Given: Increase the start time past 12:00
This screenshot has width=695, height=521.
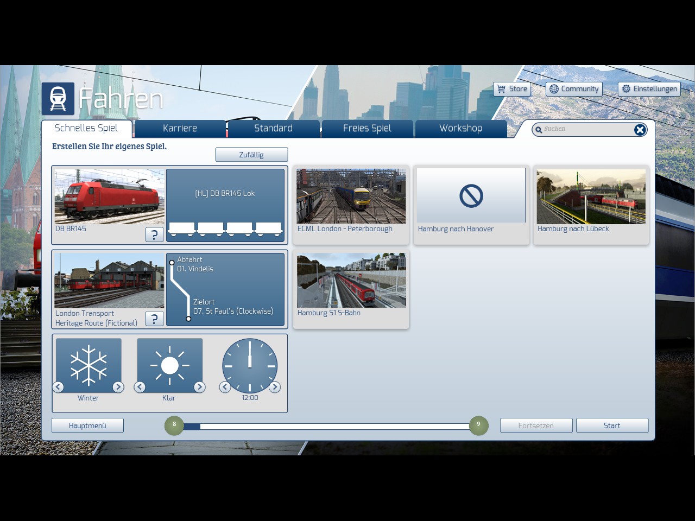Looking at the screenshot, I should click(275, 387).
